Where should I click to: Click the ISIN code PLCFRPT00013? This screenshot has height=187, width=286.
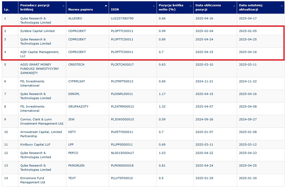click(122, 81)
